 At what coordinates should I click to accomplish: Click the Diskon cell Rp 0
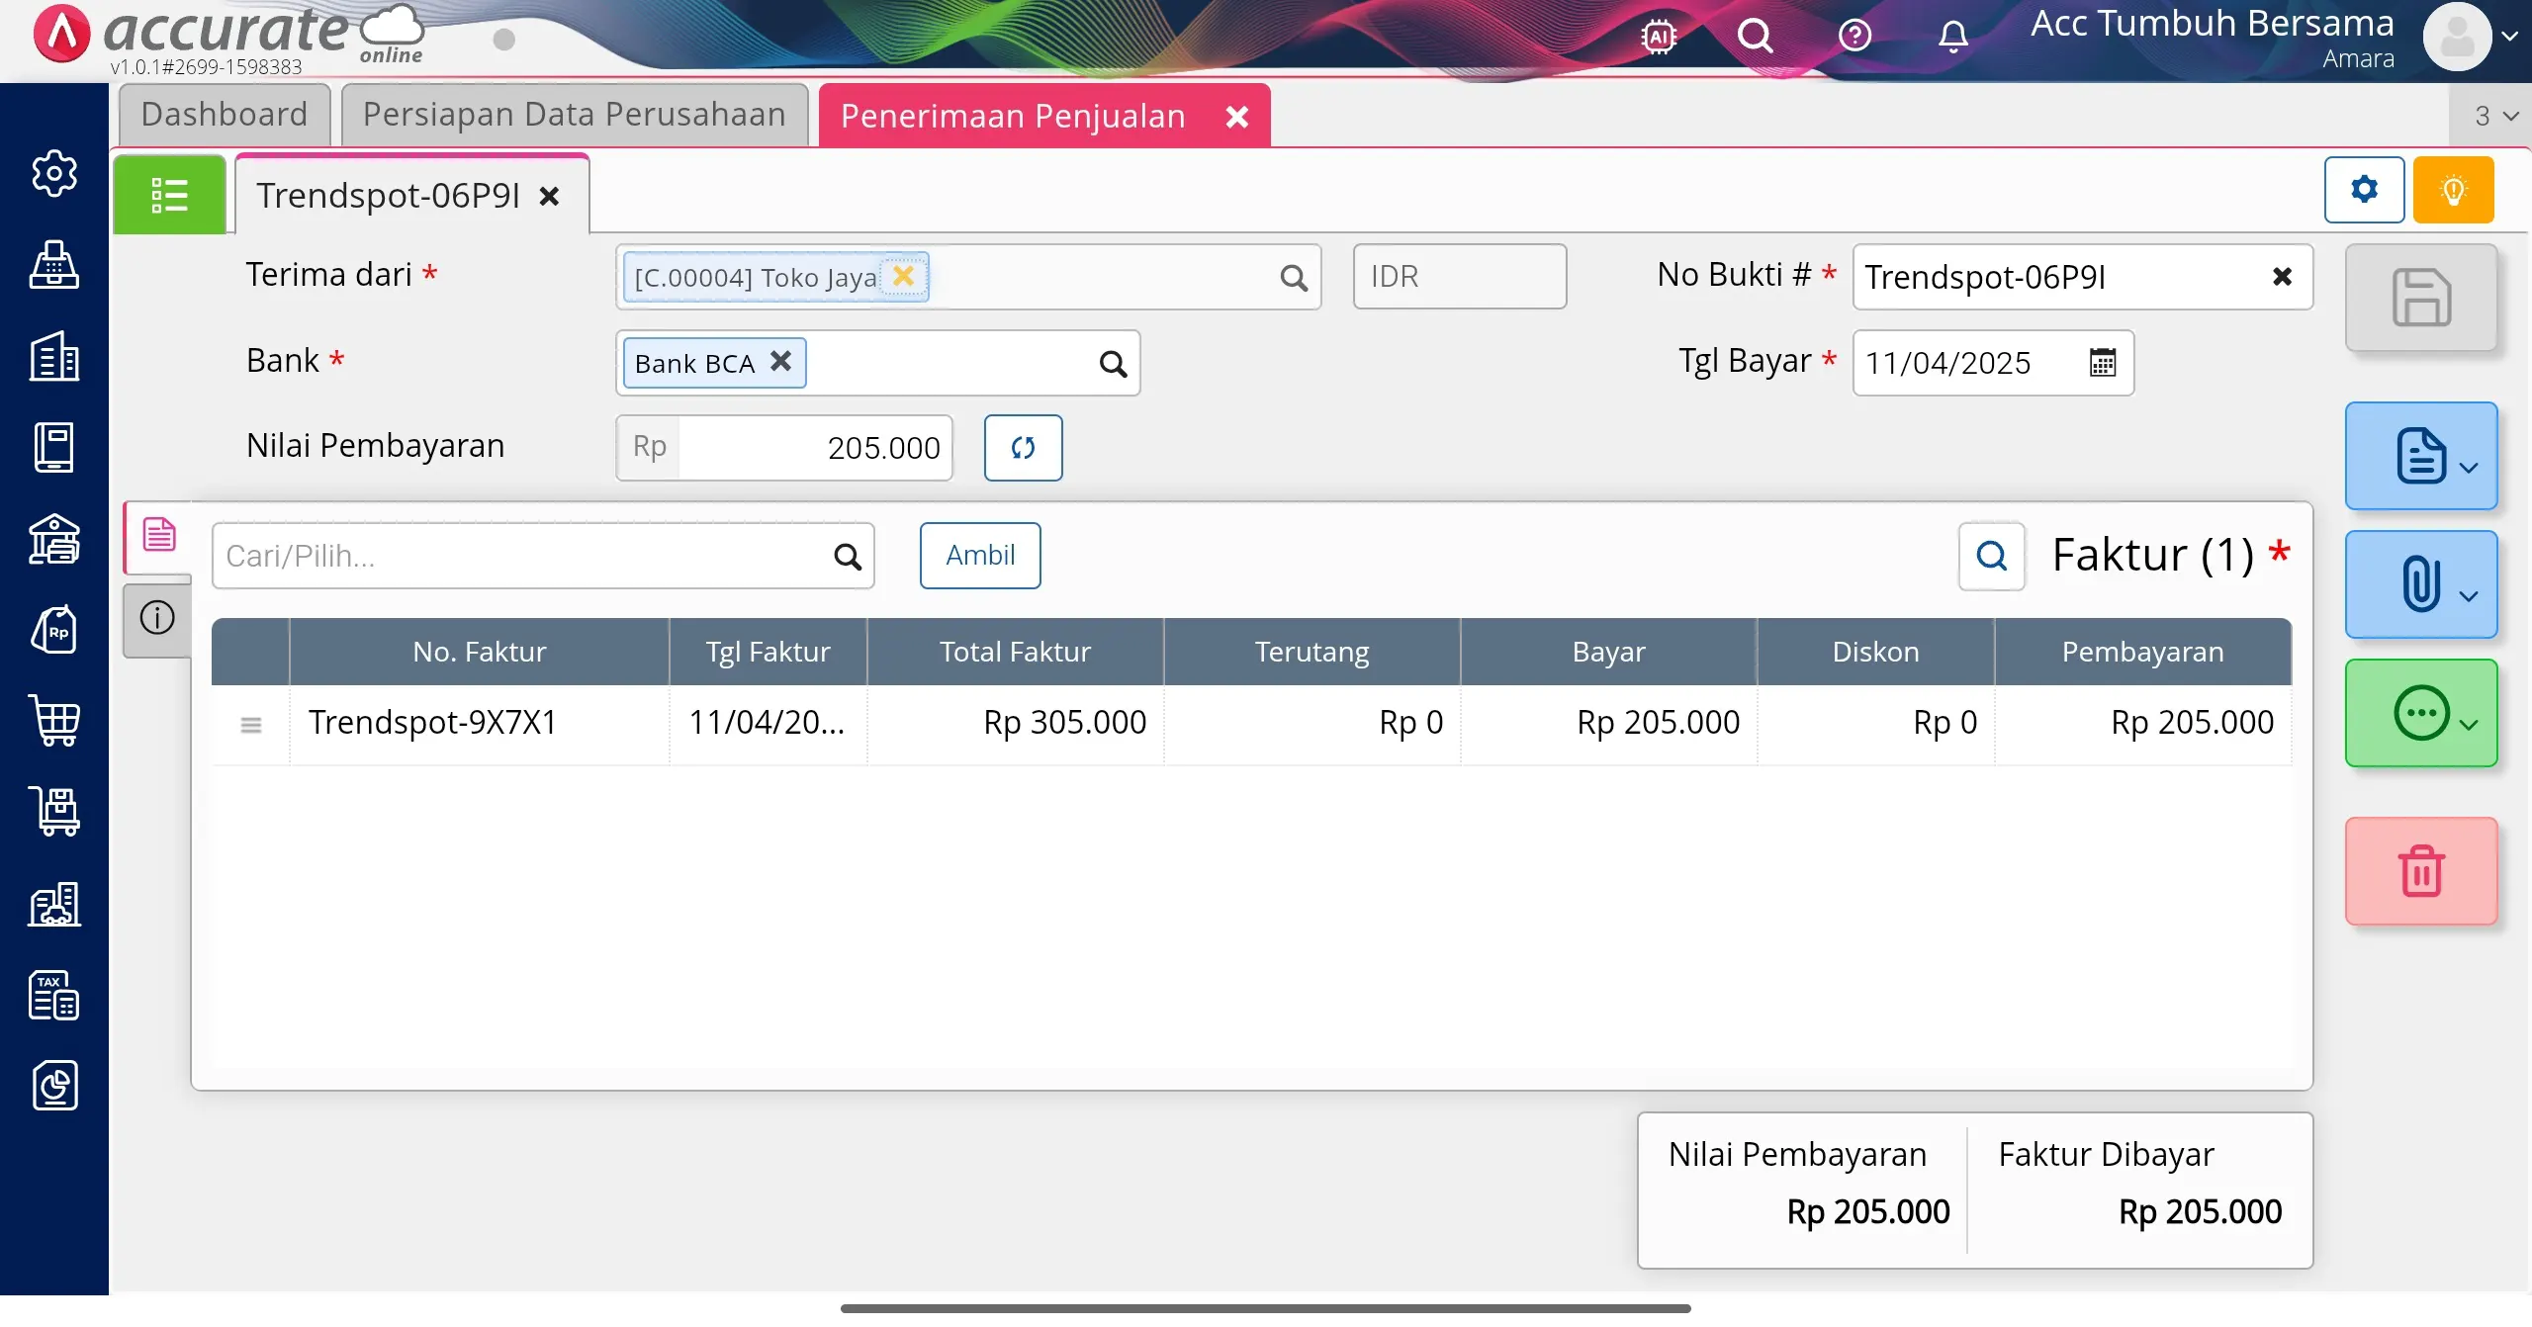point(1876,723)
